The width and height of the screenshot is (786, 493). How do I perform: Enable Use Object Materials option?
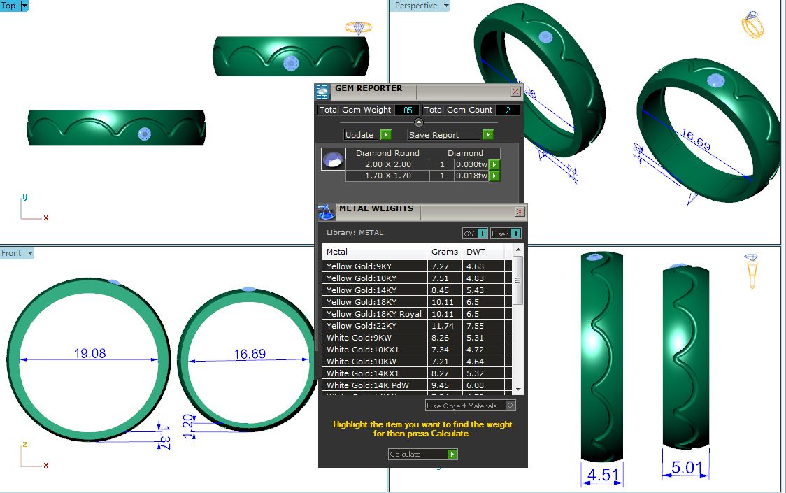pyautogui.click(x=510, y=406)
